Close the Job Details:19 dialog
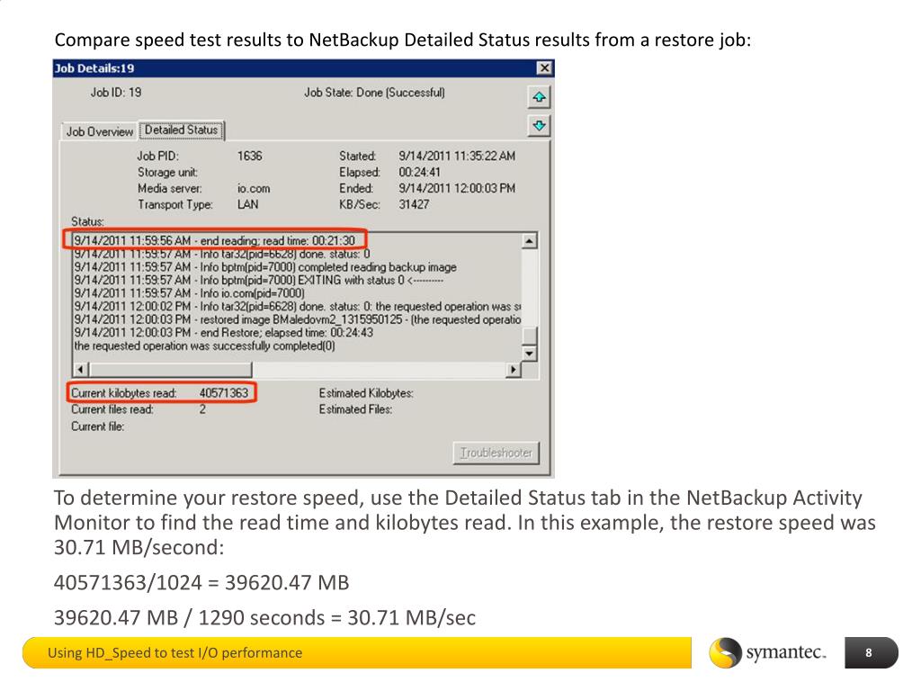Image resolution: width=921 pixels, height=691 pixels. [x=544, y=68]
